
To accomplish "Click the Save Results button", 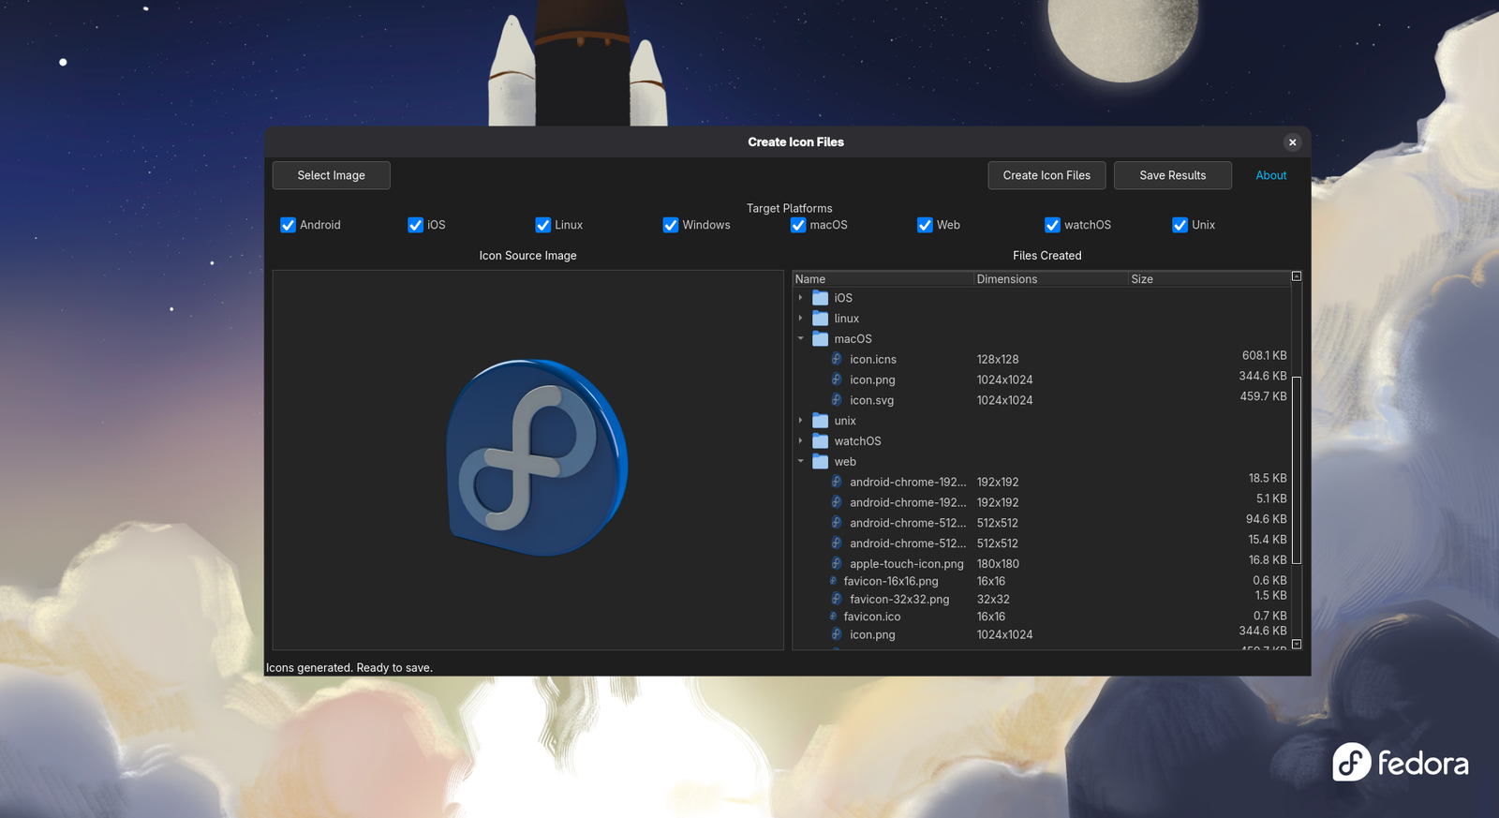I will pyautogui.click(x=1172, y=175).
